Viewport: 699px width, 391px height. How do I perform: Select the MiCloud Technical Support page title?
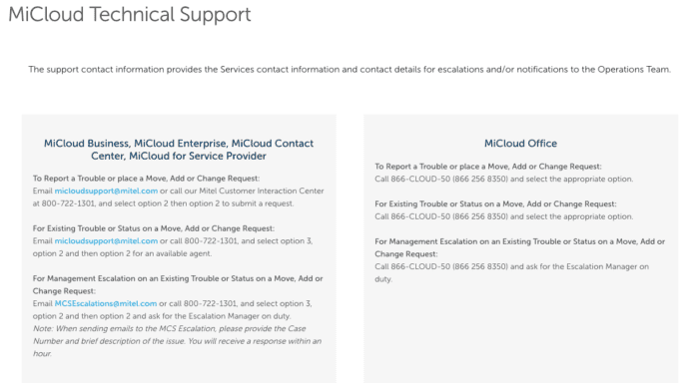[x=130, y=14]
